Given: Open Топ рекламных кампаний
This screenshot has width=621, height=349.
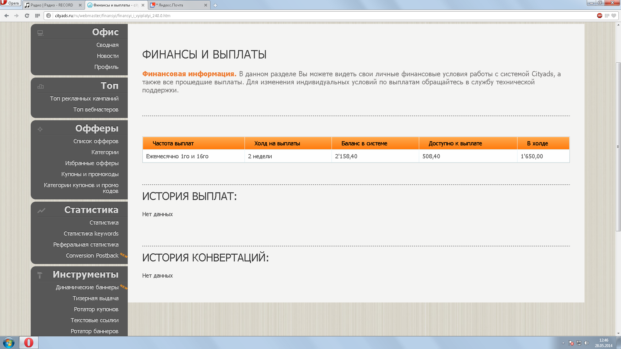Looking at the screenshot, I should [84, 99].
